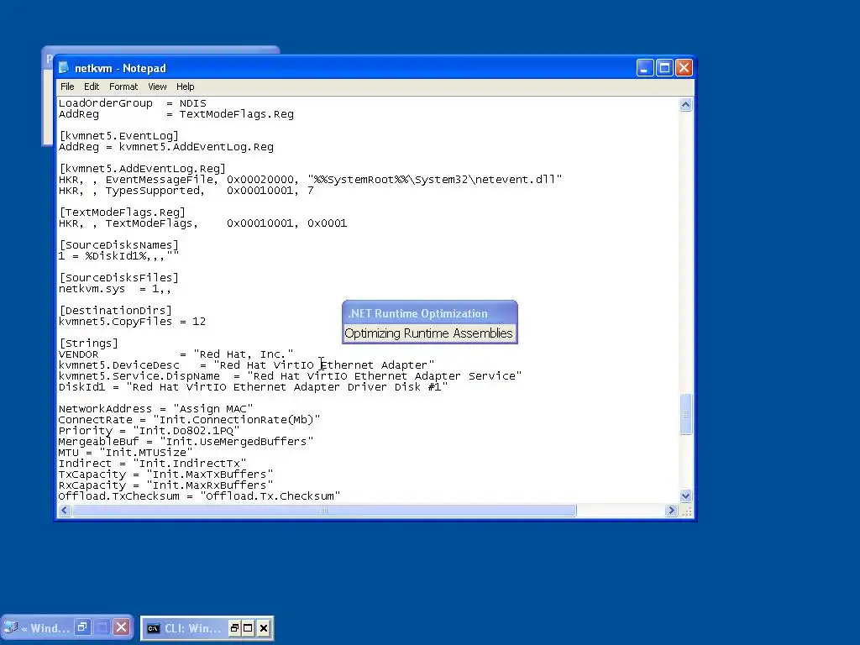Click the netkvm.sys = 1,, line
This screenshot has width=860, height=645.
(114, 289)
